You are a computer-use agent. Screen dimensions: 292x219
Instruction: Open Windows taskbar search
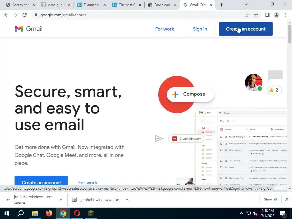(x=21, y=213)
